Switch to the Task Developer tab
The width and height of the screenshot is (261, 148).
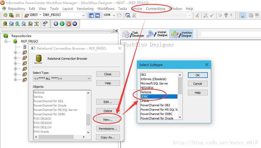coord(133,34)
